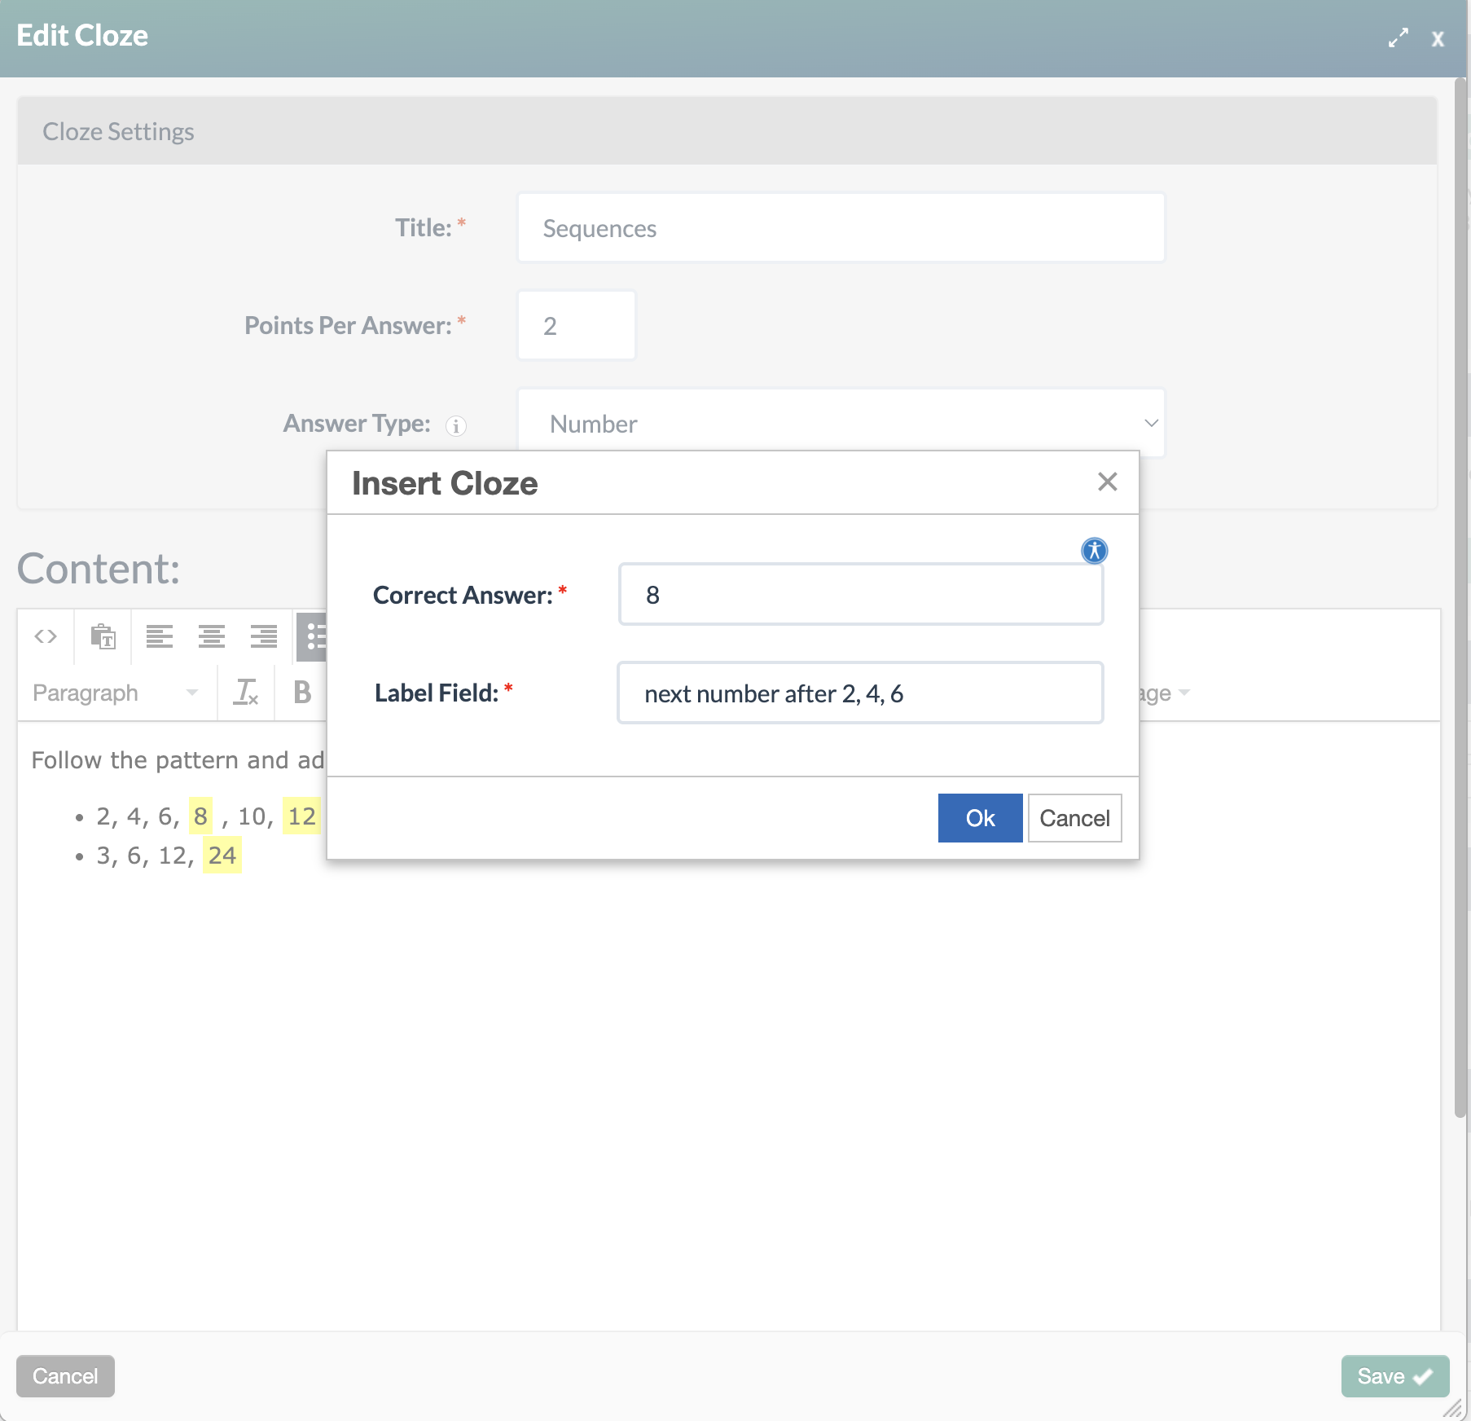Click the Cloze Settings panel header
This screenshot has height=1421, width=1471.
coord(727,131)
